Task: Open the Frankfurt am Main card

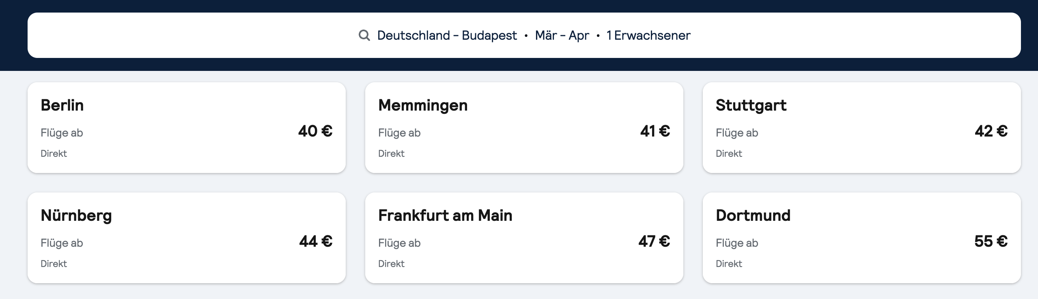Action: tap(524, 238)
